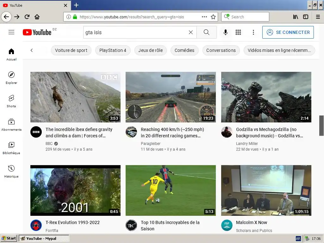324x243 pixels.
Task: Open the Godzilla vs Mechagodzilla thumbnail
Action: (x=266, y=97)
